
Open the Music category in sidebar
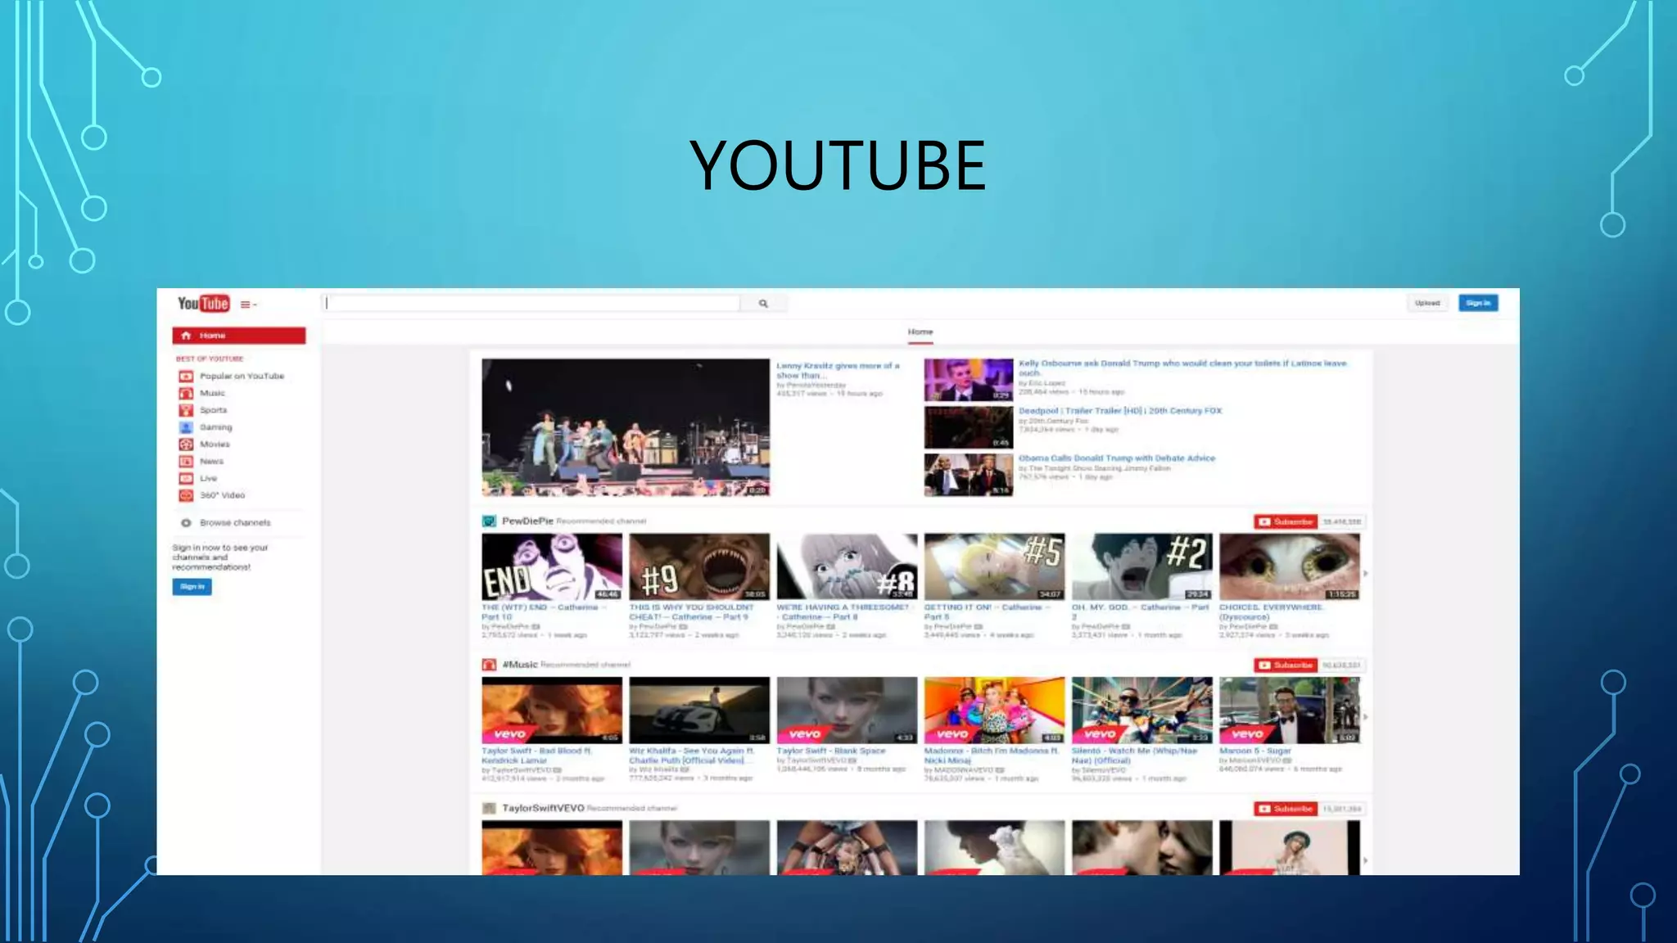[202, 394]
